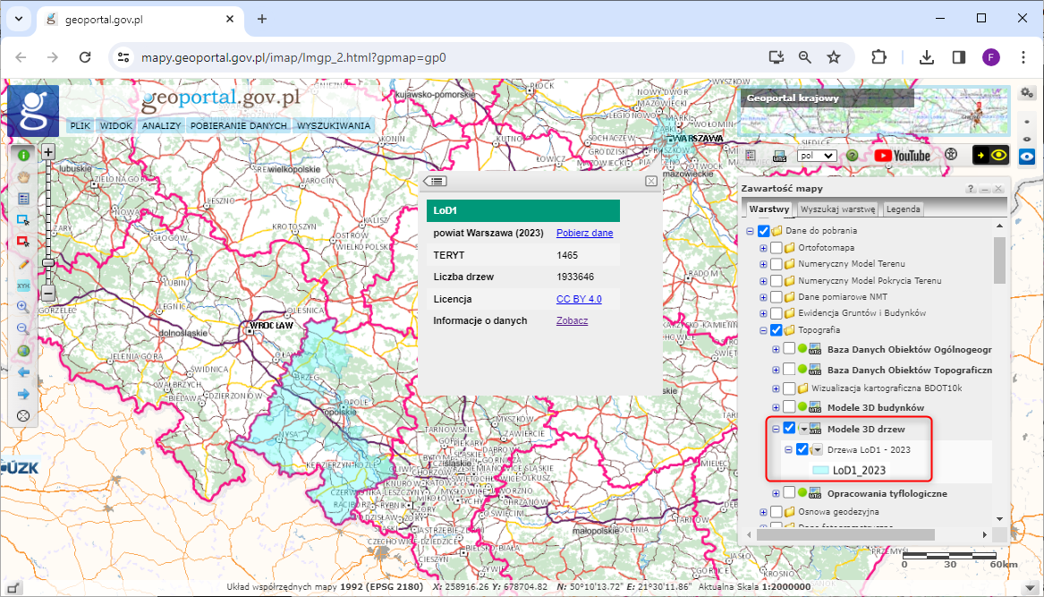Expand Numeryczny Model Terenu node
The width and height of the screenshot is (1044, 597).
coord(763,264)
